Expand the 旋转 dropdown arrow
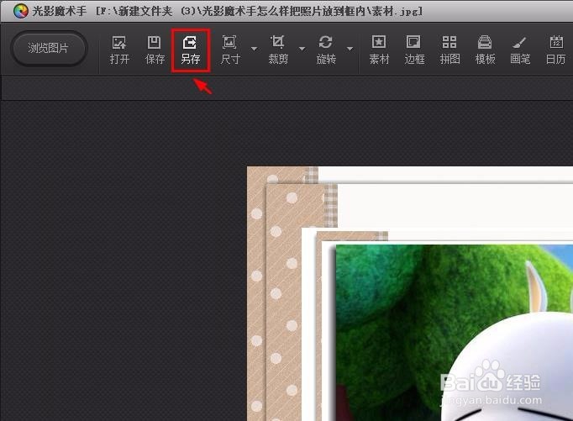 (x=350, y=49)
